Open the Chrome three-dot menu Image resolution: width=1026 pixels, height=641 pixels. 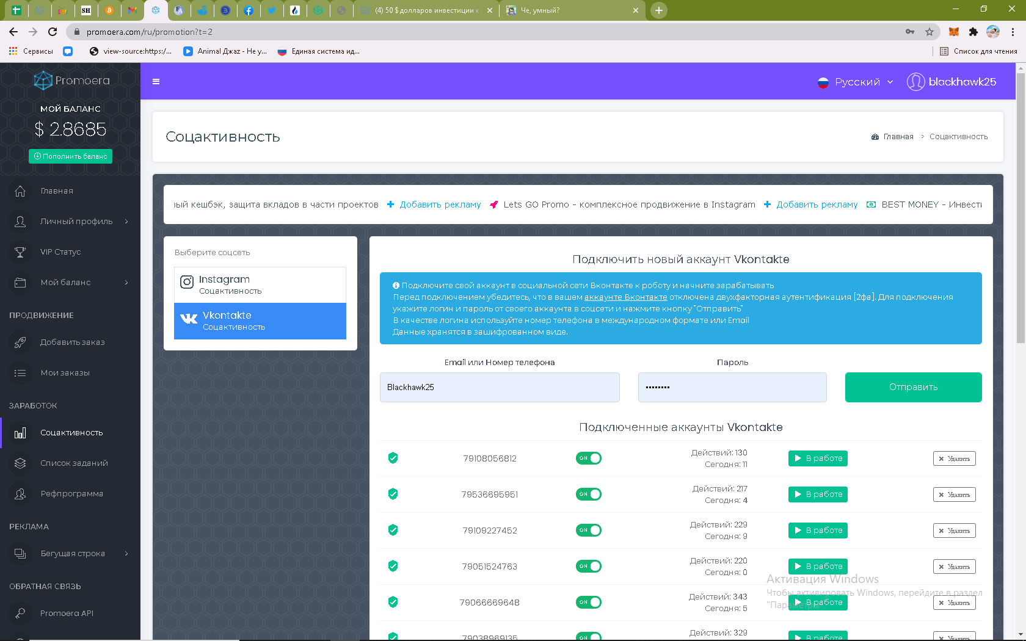pos(1013,32)
